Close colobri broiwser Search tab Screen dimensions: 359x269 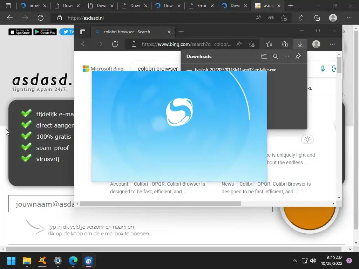(169, 32)
